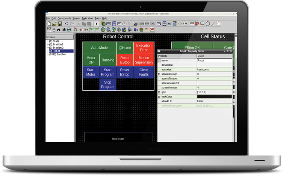
Task: Click the black backColor swatch value
Action: coord(214,97)
